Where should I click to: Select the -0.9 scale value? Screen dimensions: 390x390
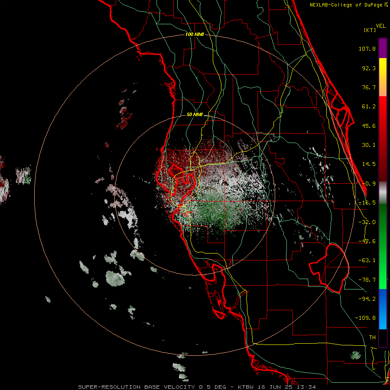point(369,184)
